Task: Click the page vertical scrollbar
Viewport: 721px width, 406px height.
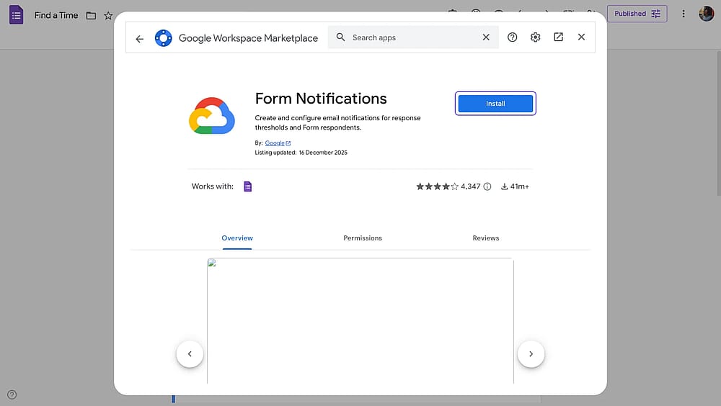Action: pos(718,123)
